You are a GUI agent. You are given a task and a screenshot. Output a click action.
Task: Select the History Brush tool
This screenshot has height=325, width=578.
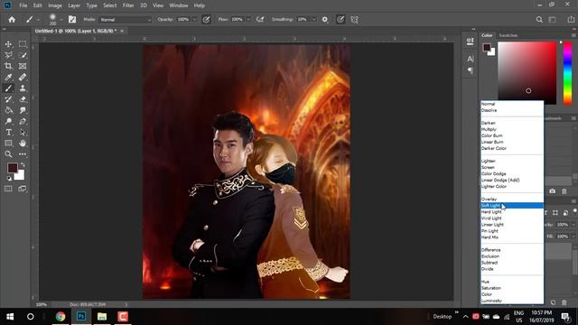[x=8, y=99]
